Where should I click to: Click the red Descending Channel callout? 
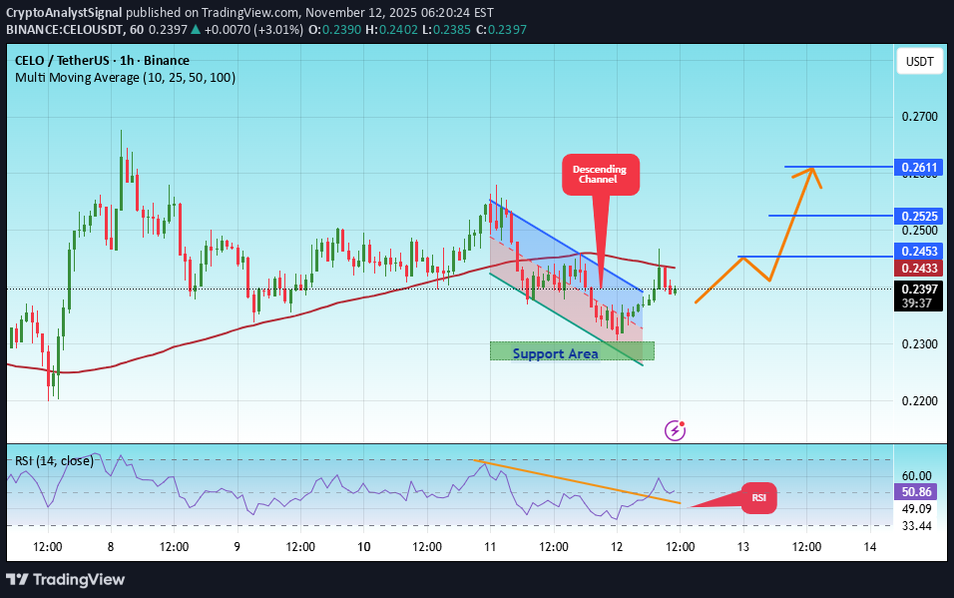[600, 175]
